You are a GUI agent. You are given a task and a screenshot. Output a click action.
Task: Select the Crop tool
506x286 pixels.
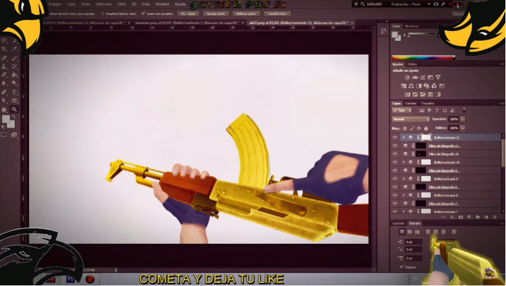click(x=4, y=49)
